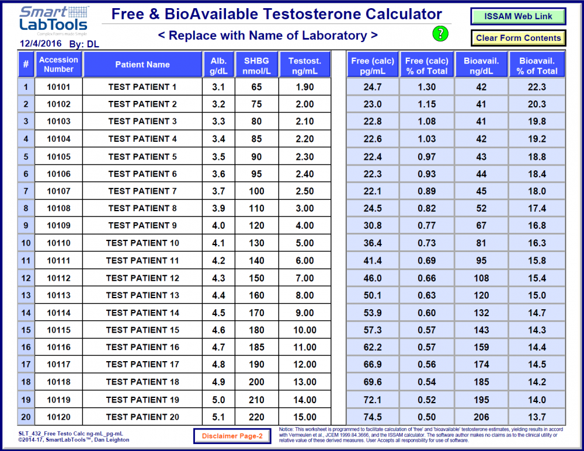Click row number 10 cell

pyautogui.click(x=26, y=243)
